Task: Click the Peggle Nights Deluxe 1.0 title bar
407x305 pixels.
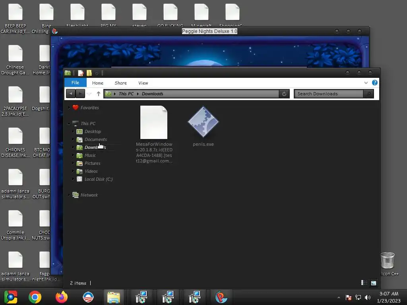Action: 209,31
